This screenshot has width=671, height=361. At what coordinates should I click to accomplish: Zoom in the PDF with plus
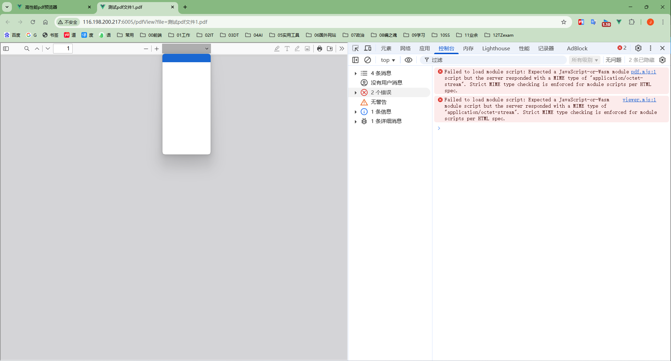click(x=157, y=49)
